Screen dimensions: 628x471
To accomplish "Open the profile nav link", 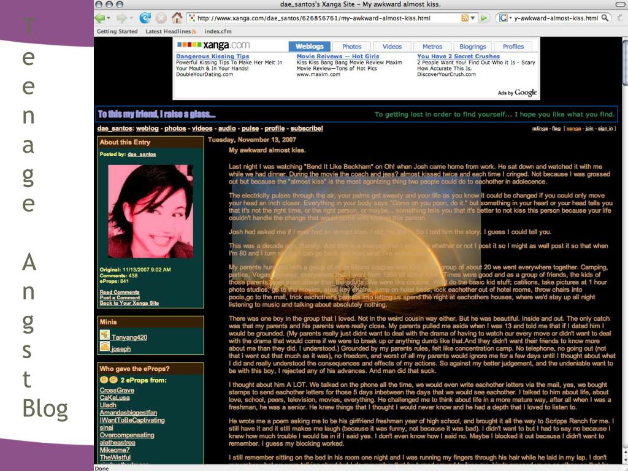I will coord(274,129).
